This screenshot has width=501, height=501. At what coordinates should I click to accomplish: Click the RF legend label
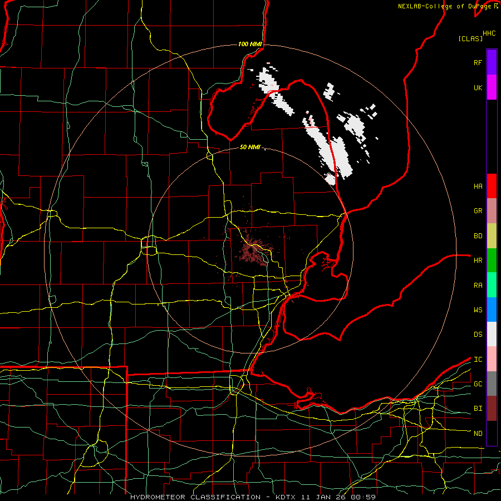point(478,62)
